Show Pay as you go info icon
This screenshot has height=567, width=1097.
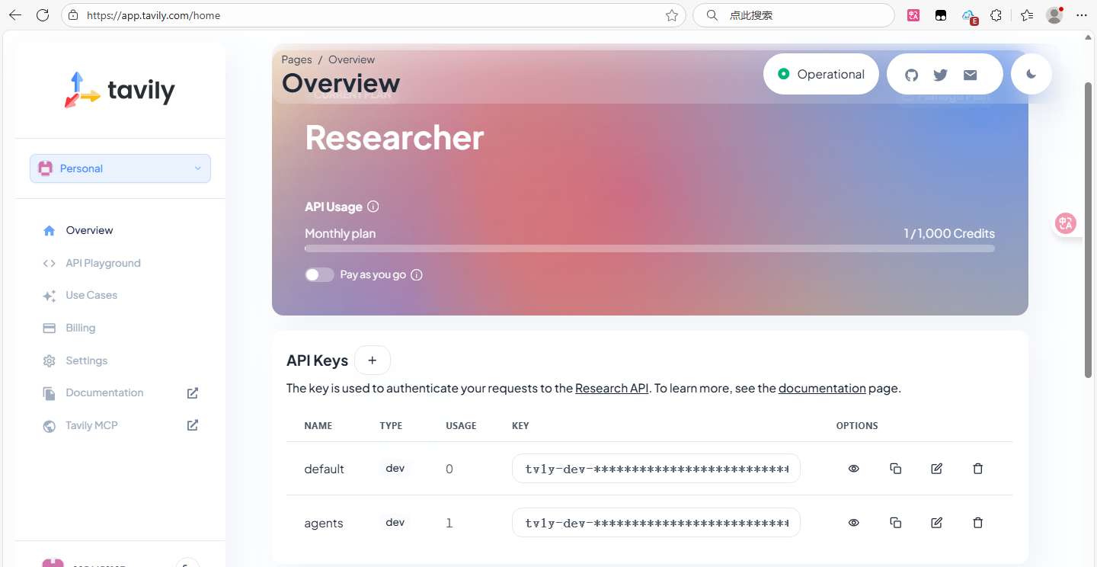[417, 275]
